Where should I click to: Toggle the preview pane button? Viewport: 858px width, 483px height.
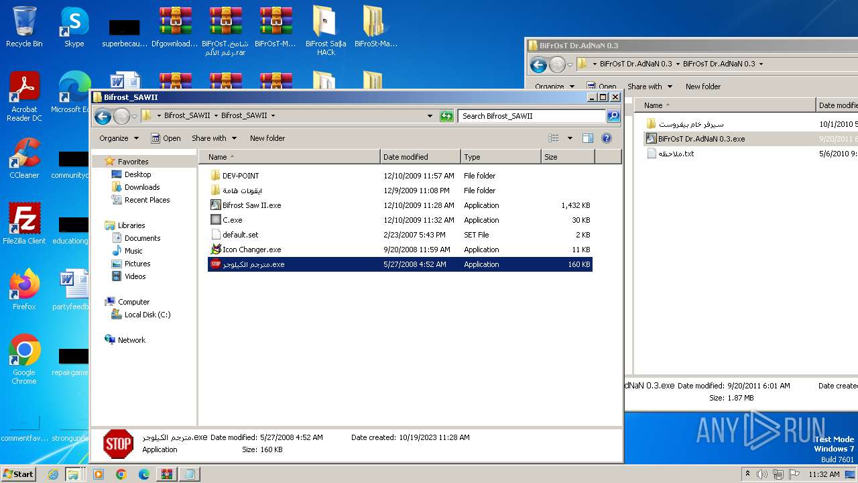pyautogui.click(x=588, y=138)
